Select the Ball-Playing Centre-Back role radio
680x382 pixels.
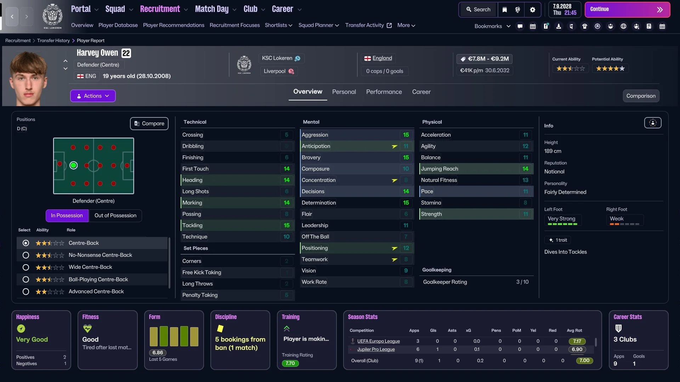coord(26,279)
